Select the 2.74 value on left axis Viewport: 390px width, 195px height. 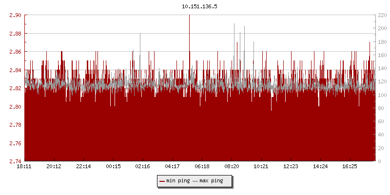pyautogui.click(x=15, y=161)
